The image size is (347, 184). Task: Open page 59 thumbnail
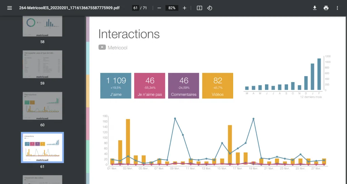[x=42, y=64]
